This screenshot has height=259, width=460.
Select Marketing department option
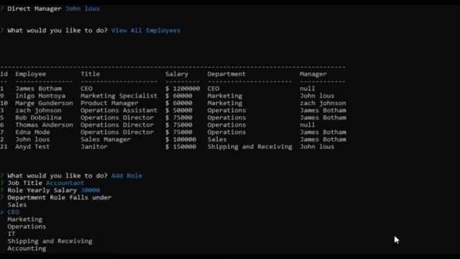coord(25,219)
